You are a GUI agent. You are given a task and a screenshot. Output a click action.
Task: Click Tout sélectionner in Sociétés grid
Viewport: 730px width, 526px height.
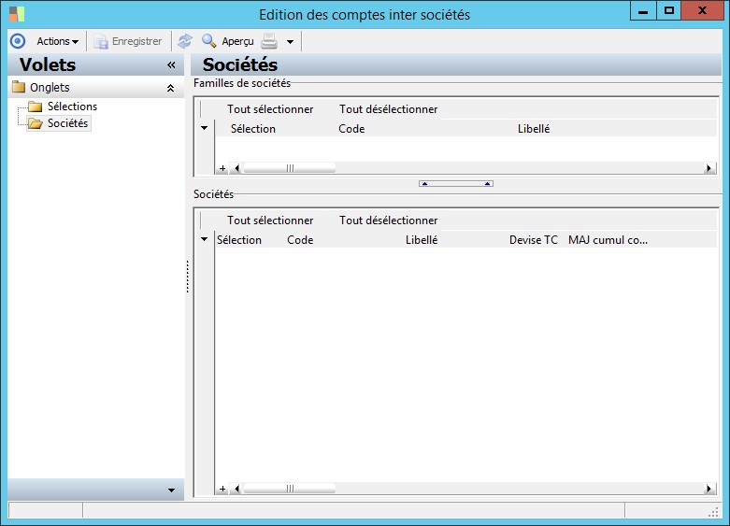click(270, 220)
